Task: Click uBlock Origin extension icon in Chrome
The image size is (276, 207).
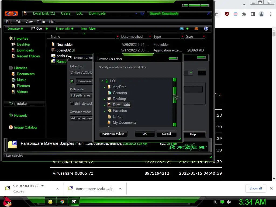Action: click(227, 14)
